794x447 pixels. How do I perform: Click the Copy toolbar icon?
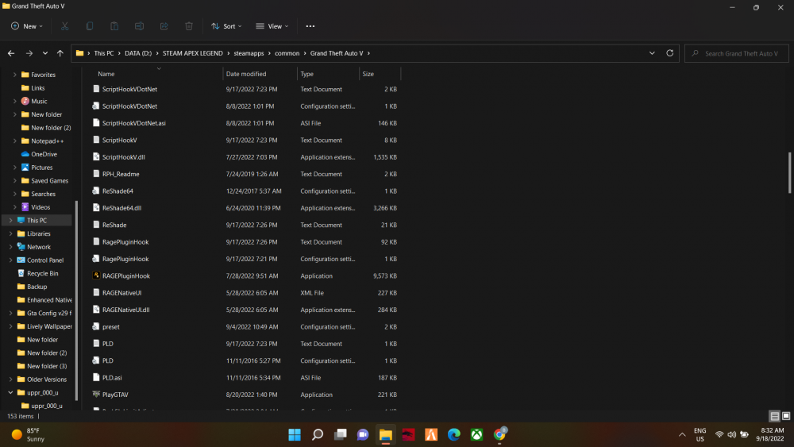pos(90,26)
